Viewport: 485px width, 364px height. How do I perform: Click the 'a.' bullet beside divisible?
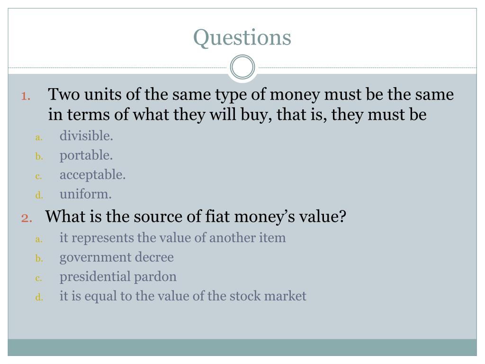[x=39, y=137]
